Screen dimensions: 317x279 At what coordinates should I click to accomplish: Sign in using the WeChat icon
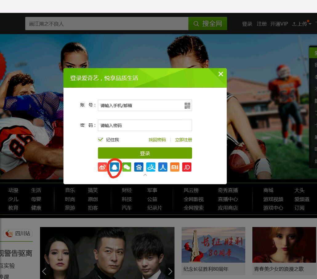(x=126, y=167)
